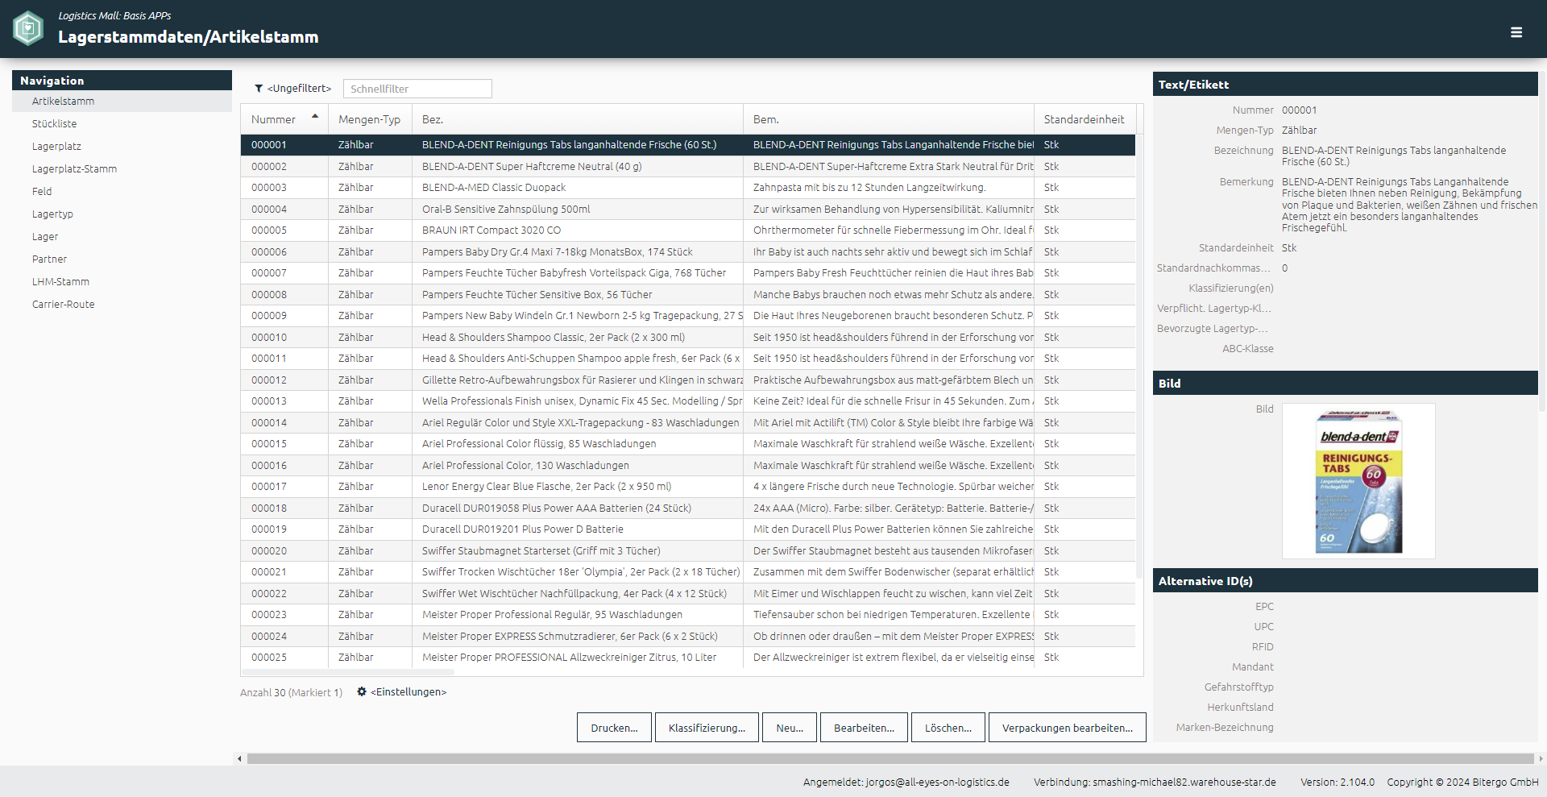Select Feld in the navigation
Screen dimensions: 1547x797
click(122, 191)
